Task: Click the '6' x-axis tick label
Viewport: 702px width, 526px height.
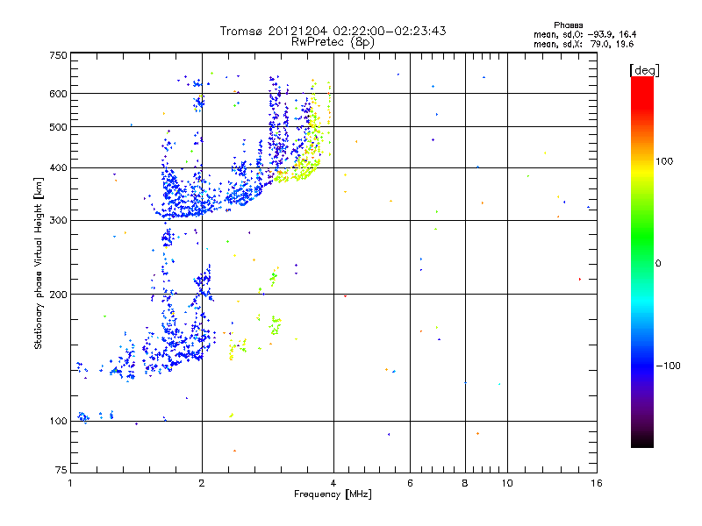Action: point(410,483)
